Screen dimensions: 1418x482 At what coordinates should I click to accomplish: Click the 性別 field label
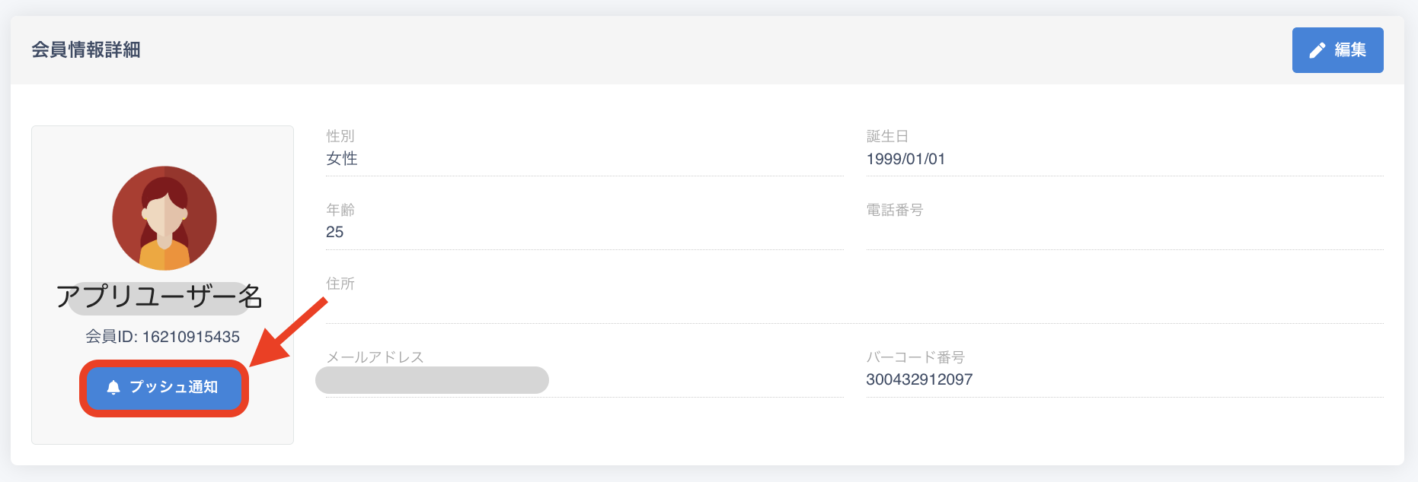(340, 136)
